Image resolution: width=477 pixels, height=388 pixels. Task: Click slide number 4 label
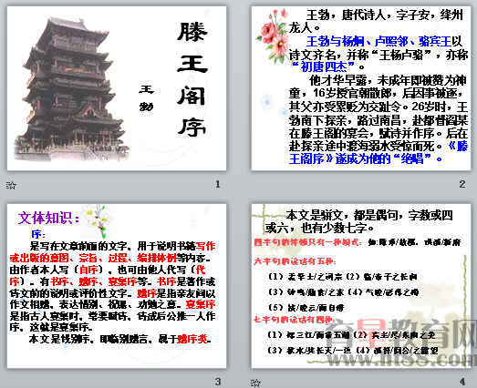click(462, 382)
